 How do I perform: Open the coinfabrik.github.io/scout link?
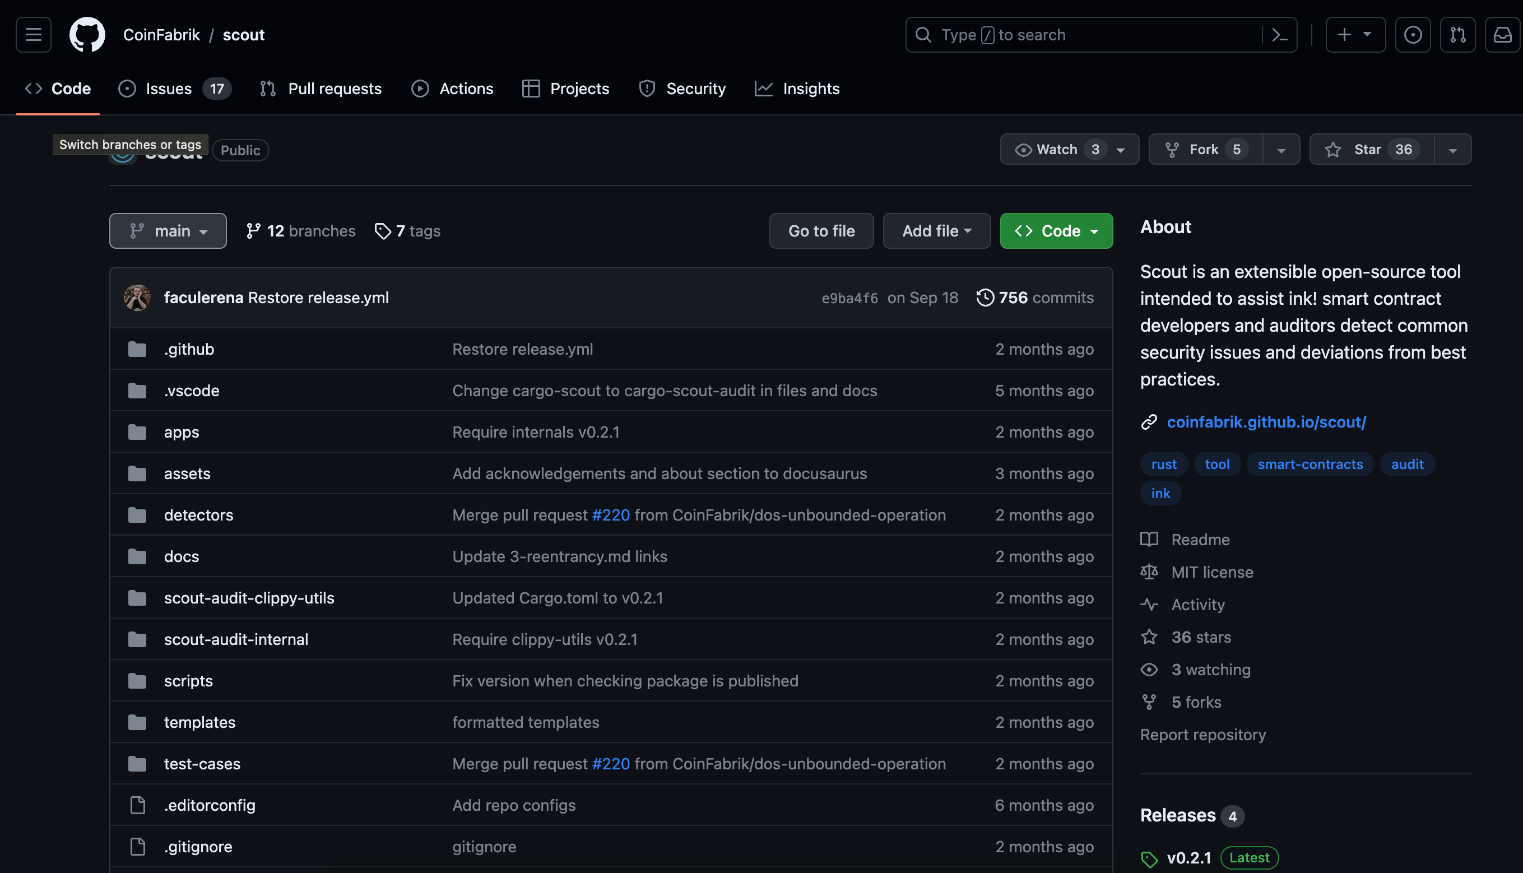(x=1266, y=422)
